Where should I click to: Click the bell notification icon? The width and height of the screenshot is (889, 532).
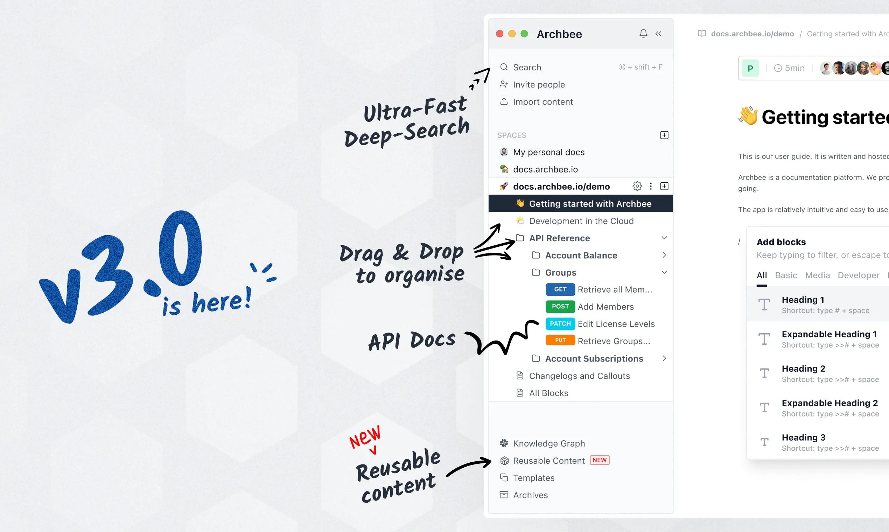[643, 34]
